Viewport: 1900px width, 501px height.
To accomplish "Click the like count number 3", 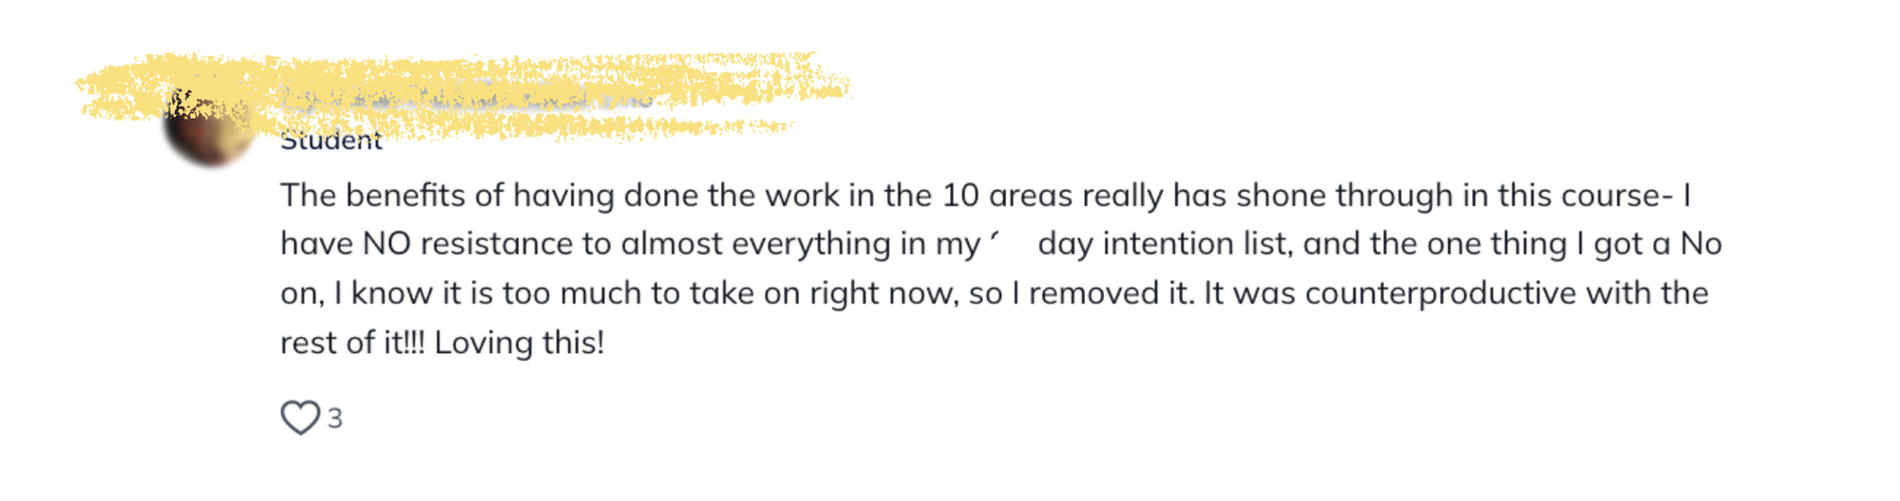I will [335, 418].
